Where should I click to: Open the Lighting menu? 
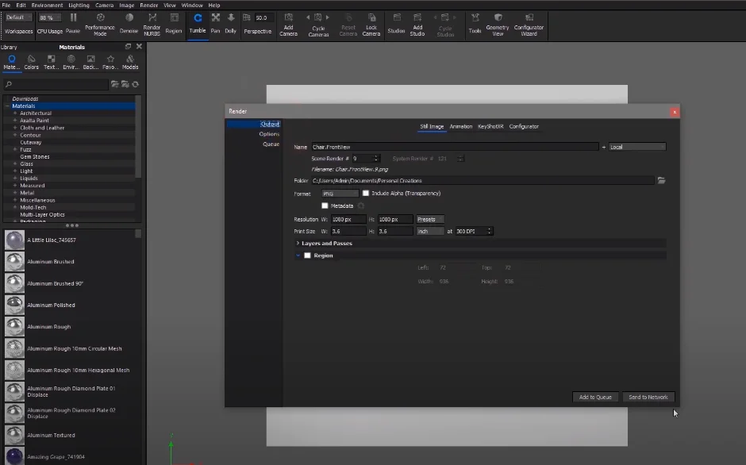[79, 6]
